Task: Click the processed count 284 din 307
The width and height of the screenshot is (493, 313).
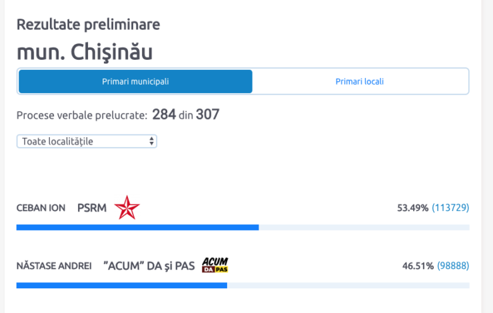Action: (185, 115)
